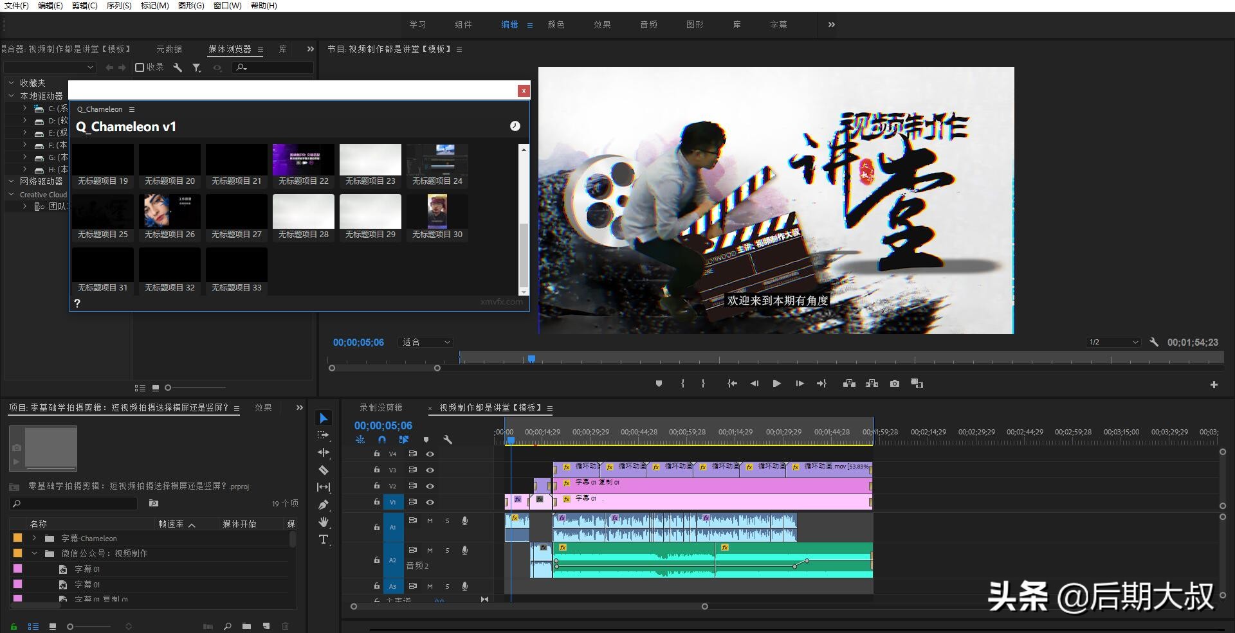Select the Type tool
The width and height of the screenshot is (1235, 633).
[324, 539]
